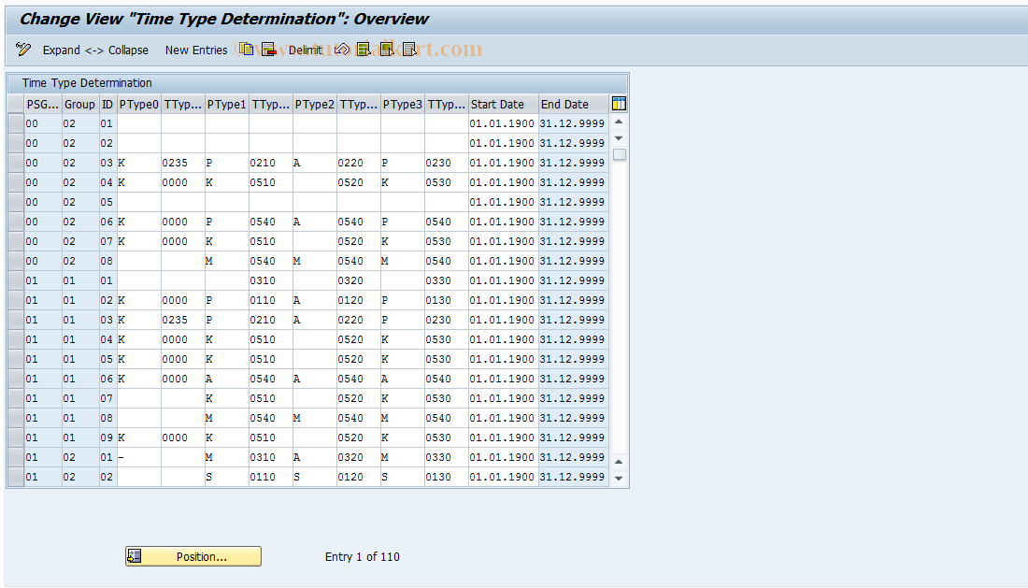
Task: Click the Copy As icon
Action: click(x=247, y=50)
